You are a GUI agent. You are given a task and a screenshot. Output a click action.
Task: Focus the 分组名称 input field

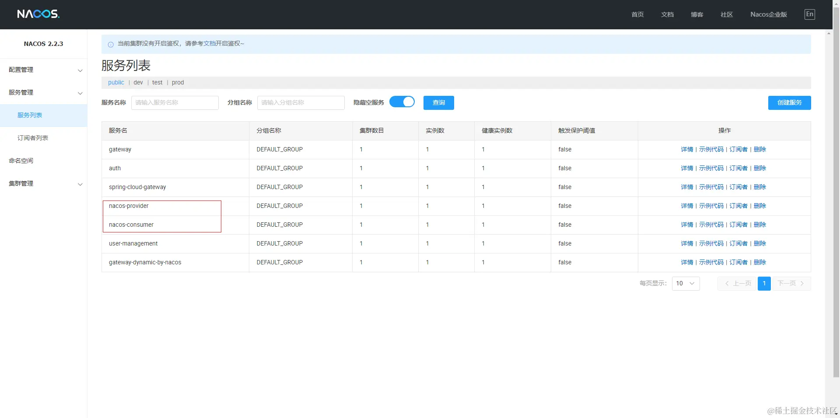301,103
